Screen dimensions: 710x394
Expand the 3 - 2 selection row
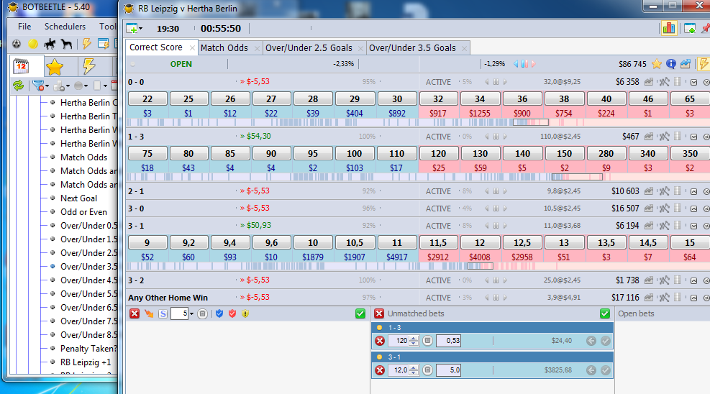[x=693, y=280]
